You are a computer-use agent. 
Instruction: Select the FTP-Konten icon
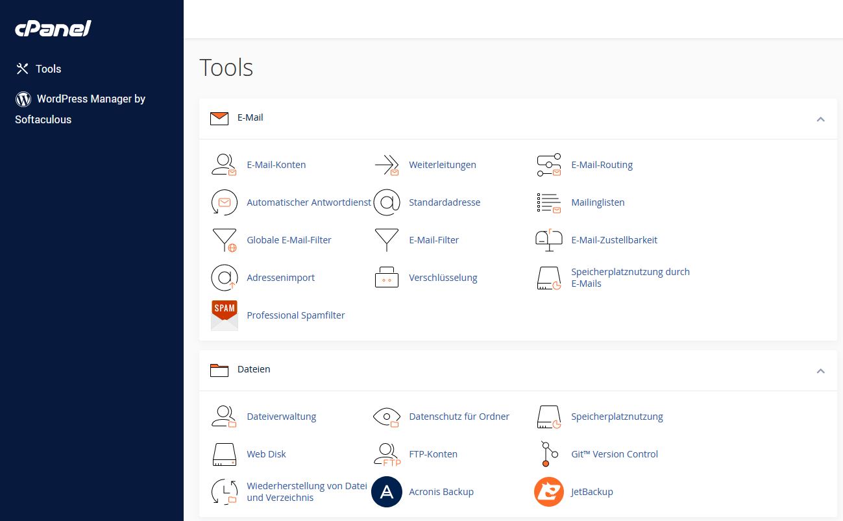[x=387, y=454]
